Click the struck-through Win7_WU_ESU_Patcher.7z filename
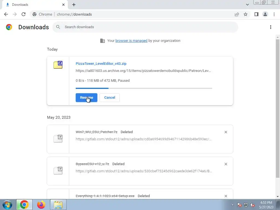The height and width of the screenshot is (210, 280). (x=97, y=132)
